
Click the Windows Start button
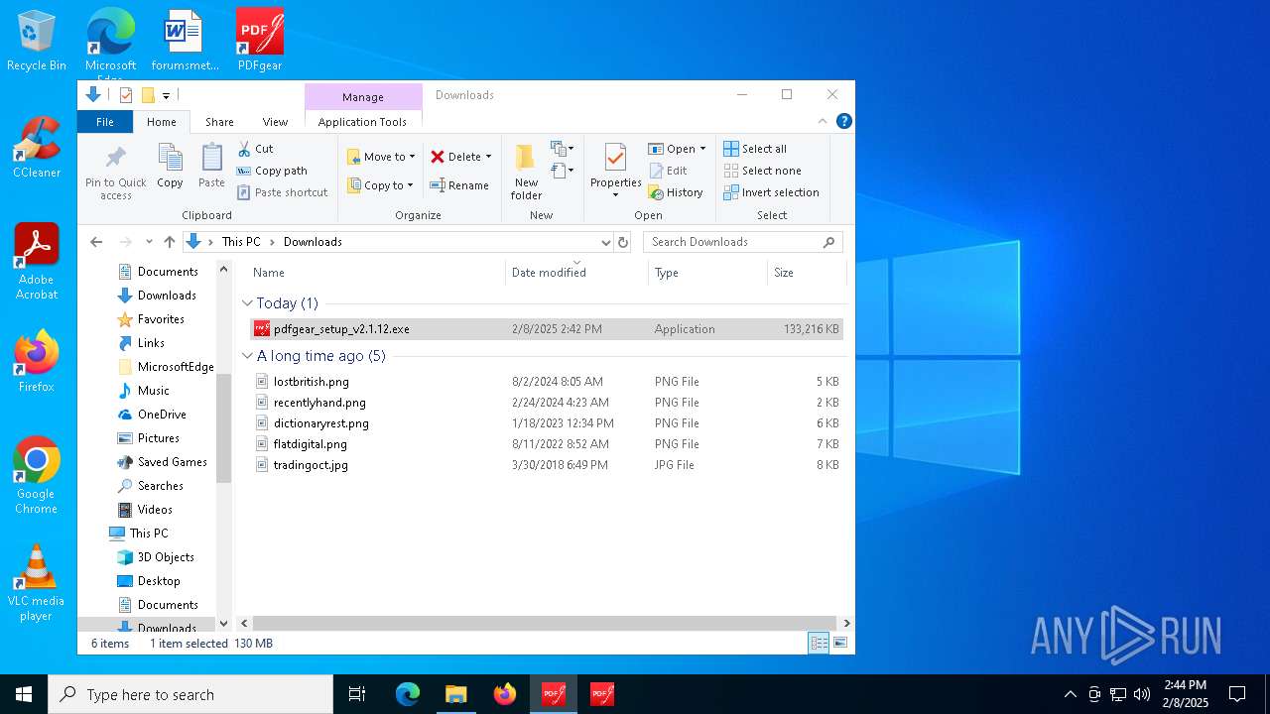(24, 694)
